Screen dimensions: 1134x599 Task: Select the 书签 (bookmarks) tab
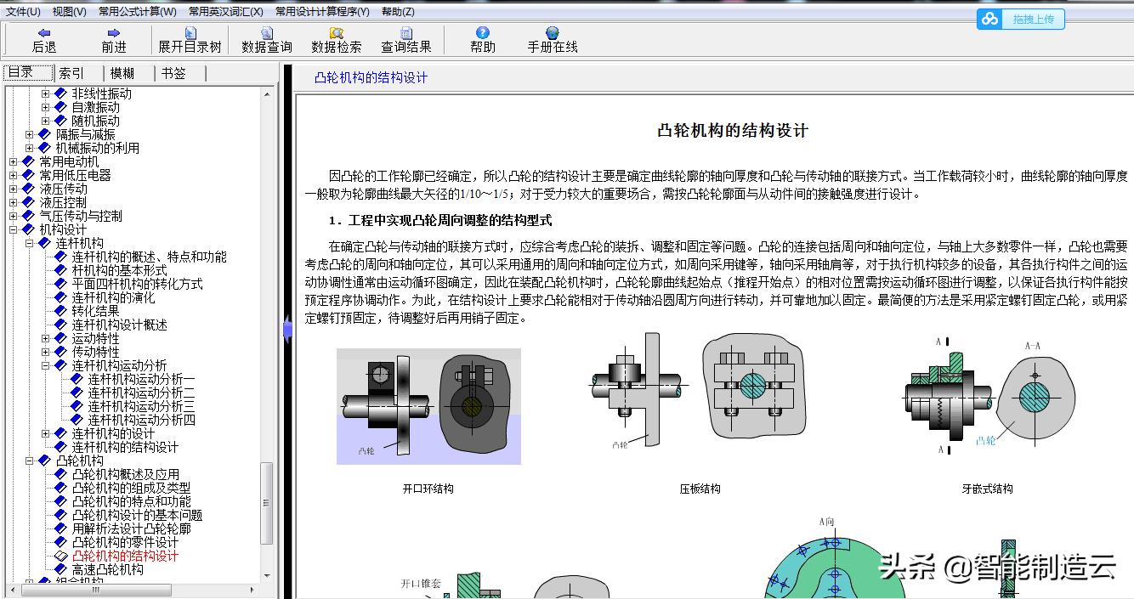(175, 72)
